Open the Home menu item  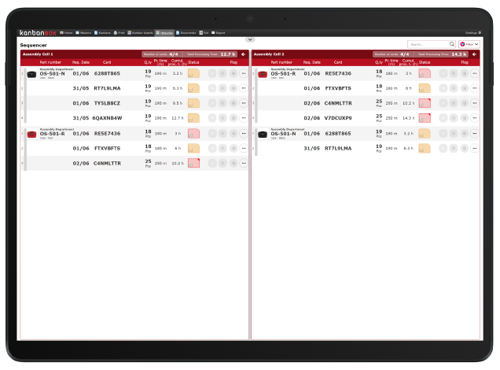coord(67,33)
